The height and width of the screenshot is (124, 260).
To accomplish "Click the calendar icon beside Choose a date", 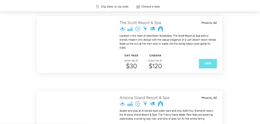I will (138, 7).
